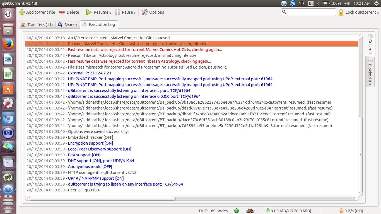Viewport: 381px width, 214px height.
Task: Click the connection status globe icon
Action: 237,211
